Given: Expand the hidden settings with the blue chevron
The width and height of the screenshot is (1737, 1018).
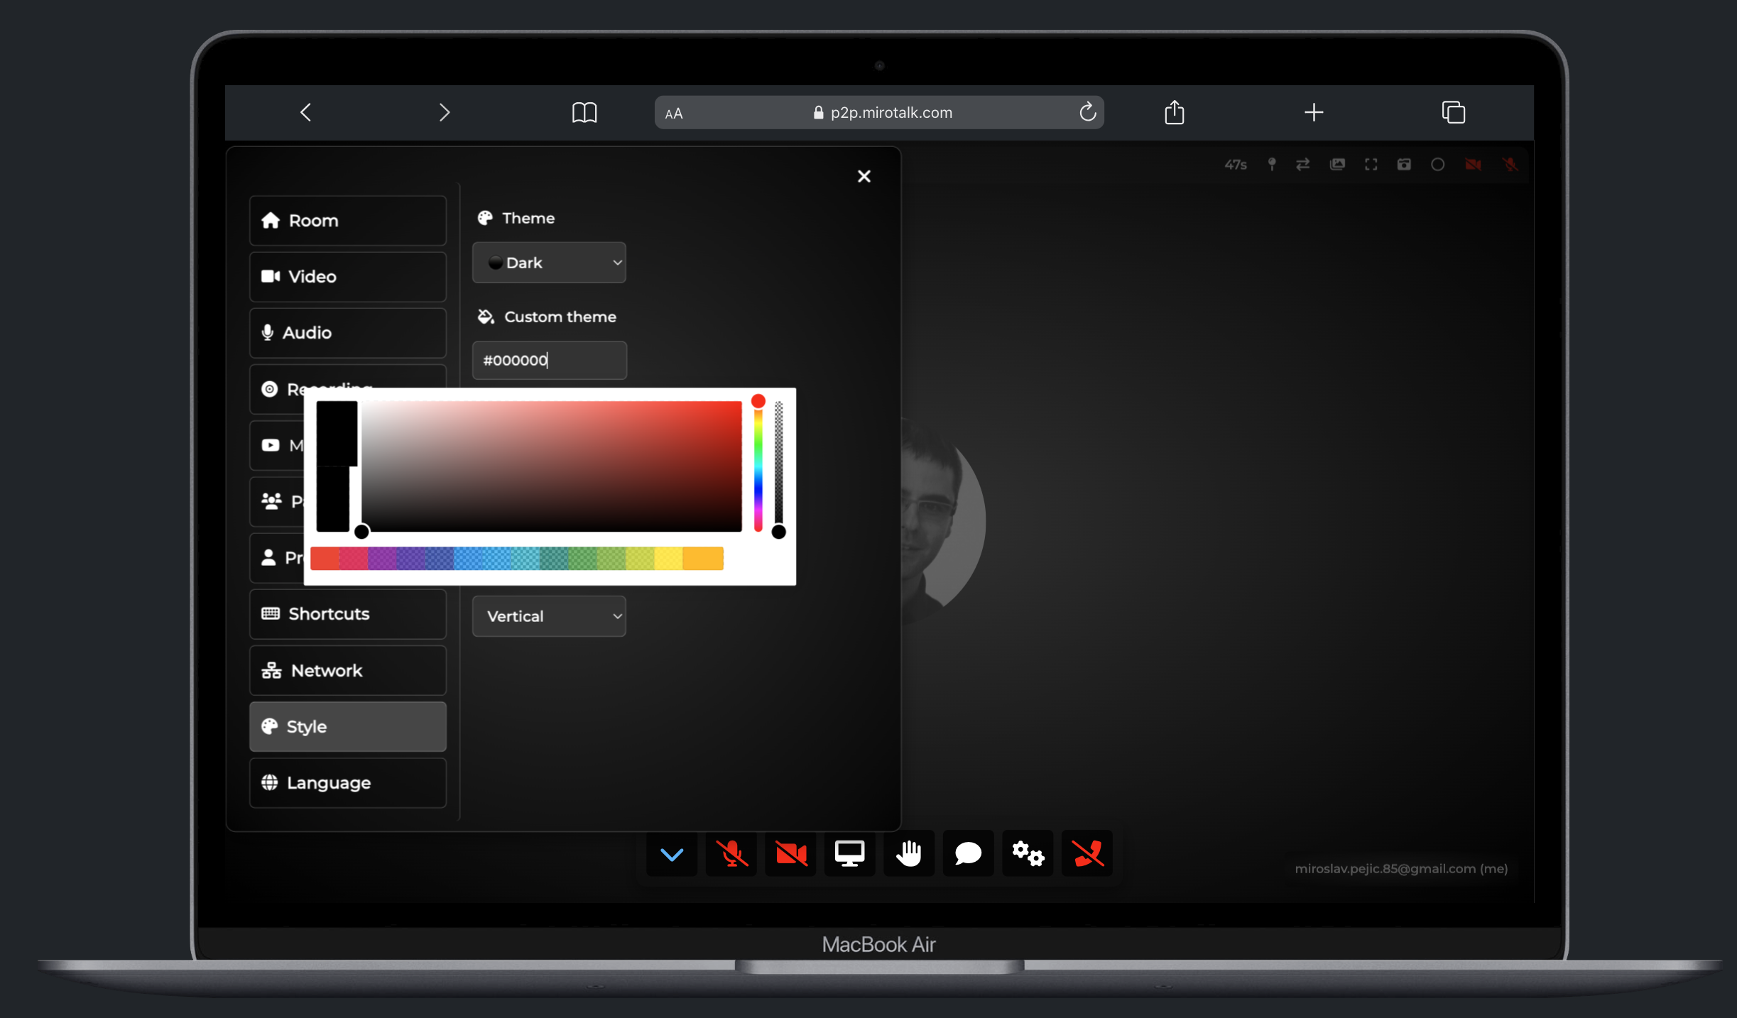Looking at the screenshot, I should tap(671, 853).
